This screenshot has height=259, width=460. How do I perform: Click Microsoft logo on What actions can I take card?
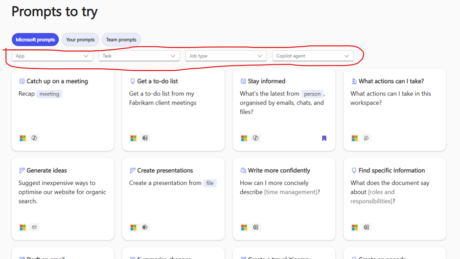355,138
